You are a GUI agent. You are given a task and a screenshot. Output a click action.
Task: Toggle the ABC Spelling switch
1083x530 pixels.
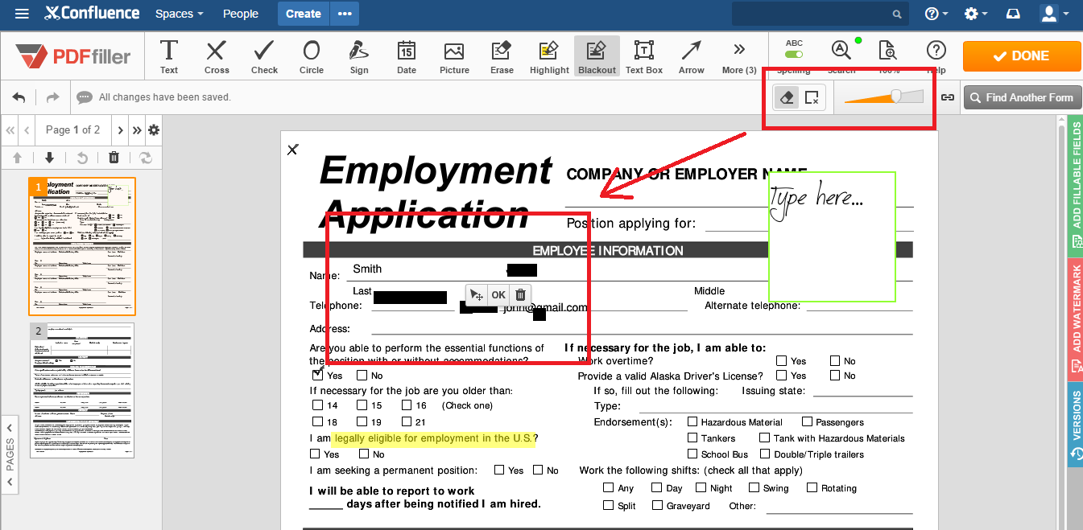pyautogui.click(x=794, y=55)
